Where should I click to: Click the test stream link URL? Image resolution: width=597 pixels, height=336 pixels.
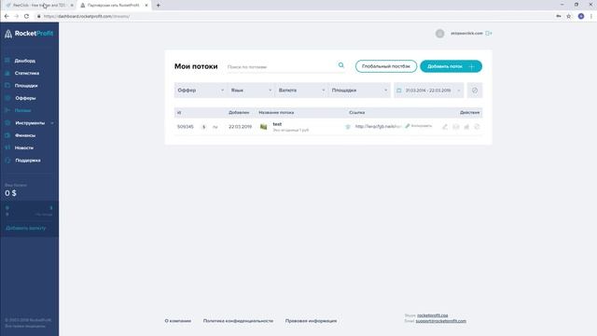click(x=378, y=127)
